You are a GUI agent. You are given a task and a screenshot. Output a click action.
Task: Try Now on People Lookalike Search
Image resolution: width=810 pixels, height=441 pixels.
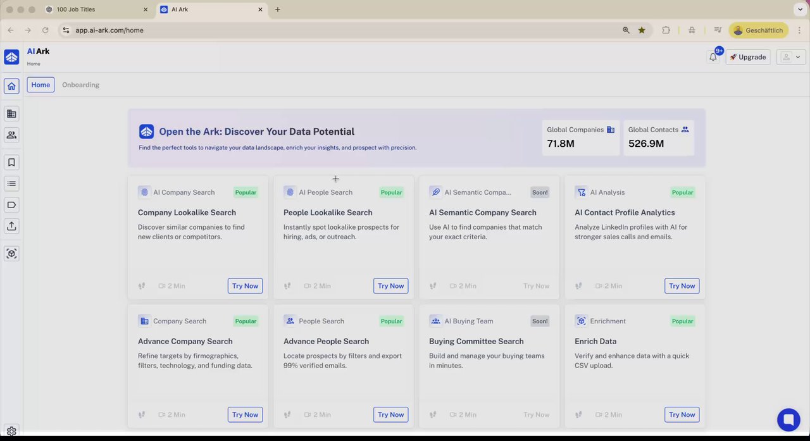(390, 286)
